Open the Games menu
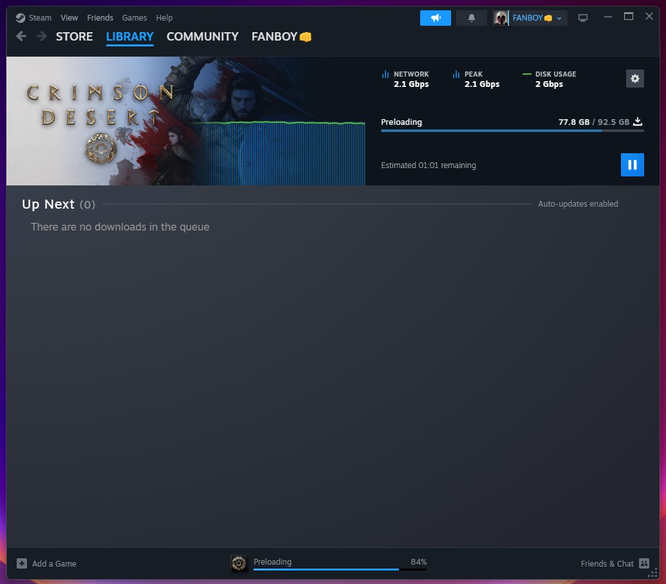Screen dimensions: 666x584 point(134,18)
